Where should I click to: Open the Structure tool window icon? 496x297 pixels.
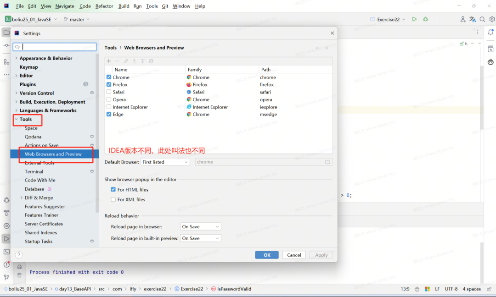coord(6,62)
